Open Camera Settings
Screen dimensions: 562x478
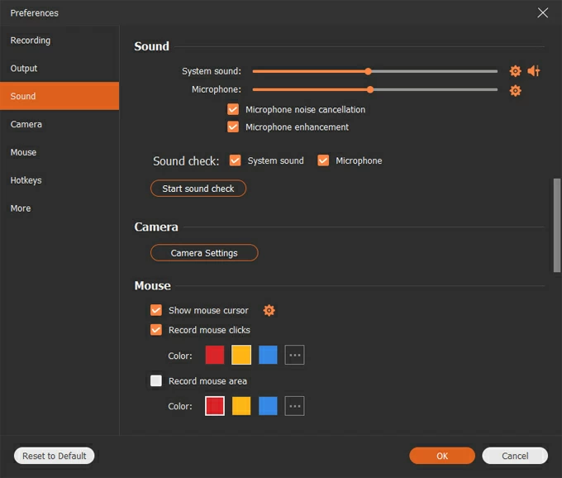(x=204, y=253)
